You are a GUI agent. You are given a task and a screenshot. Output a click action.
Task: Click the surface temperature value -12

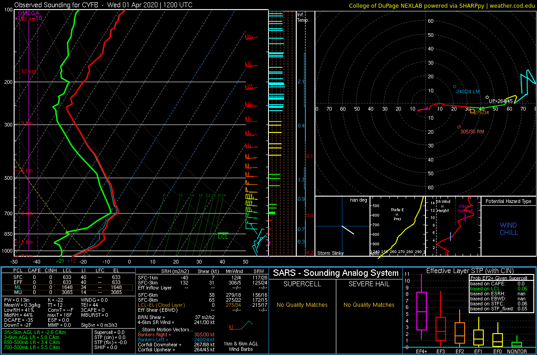72,261
